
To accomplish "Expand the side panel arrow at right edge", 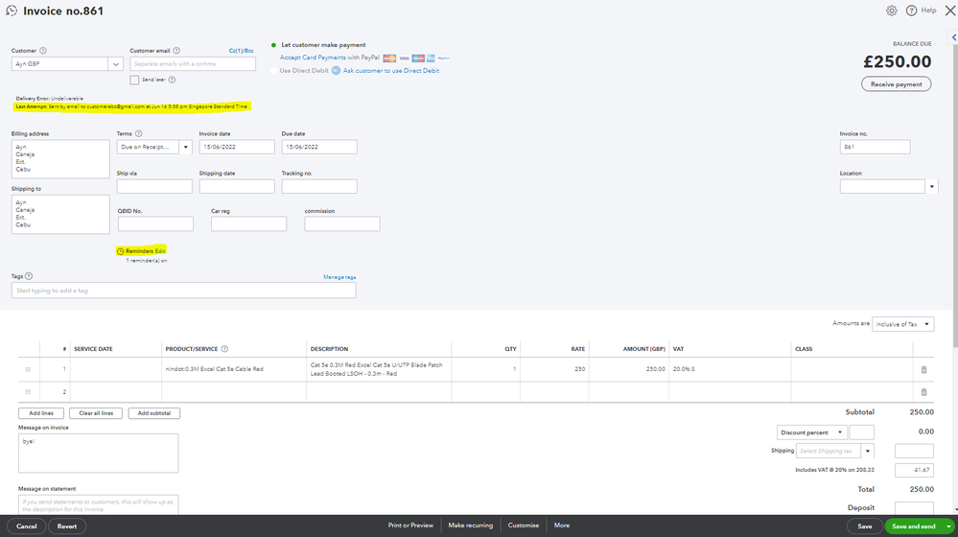I will (x=954, y=37).
